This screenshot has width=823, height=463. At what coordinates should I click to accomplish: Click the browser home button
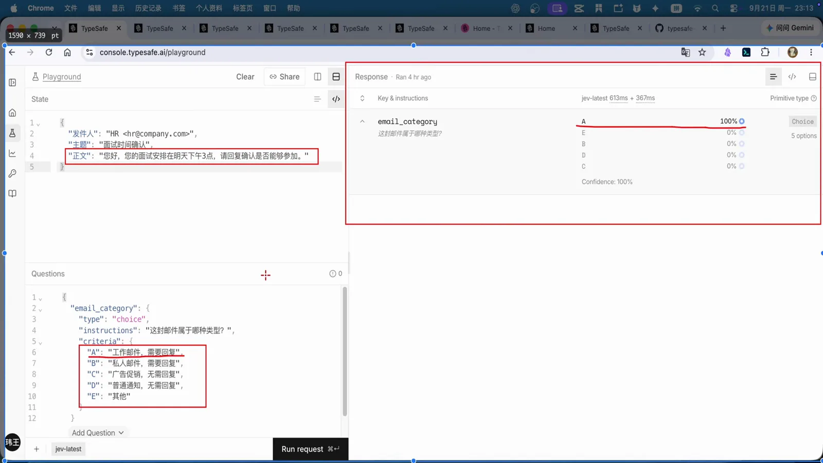click(67, 52)
